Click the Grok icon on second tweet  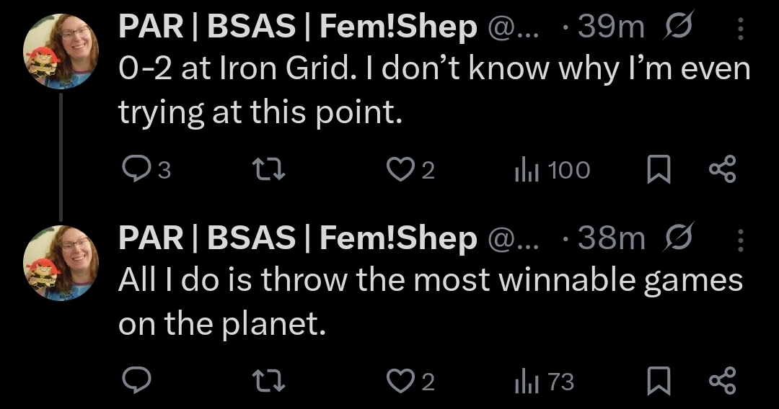679,237
